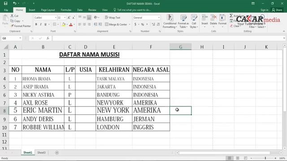Copy the selection
Screen dimensions: 287x161
click(15, 21)
